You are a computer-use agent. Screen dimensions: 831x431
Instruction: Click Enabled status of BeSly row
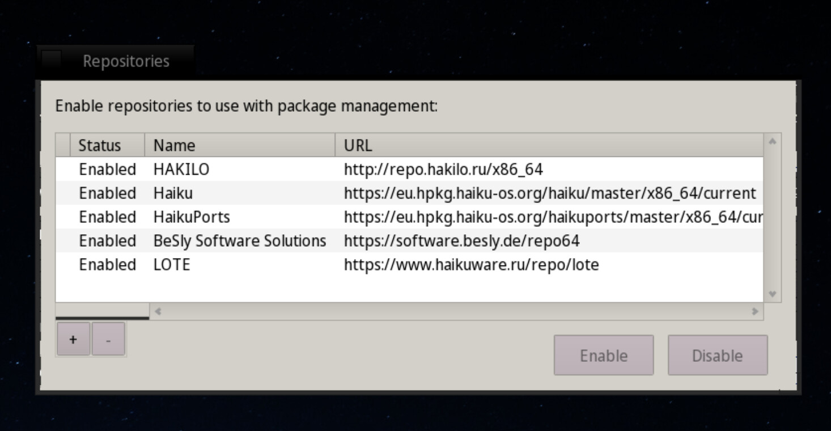pos(107,241)
